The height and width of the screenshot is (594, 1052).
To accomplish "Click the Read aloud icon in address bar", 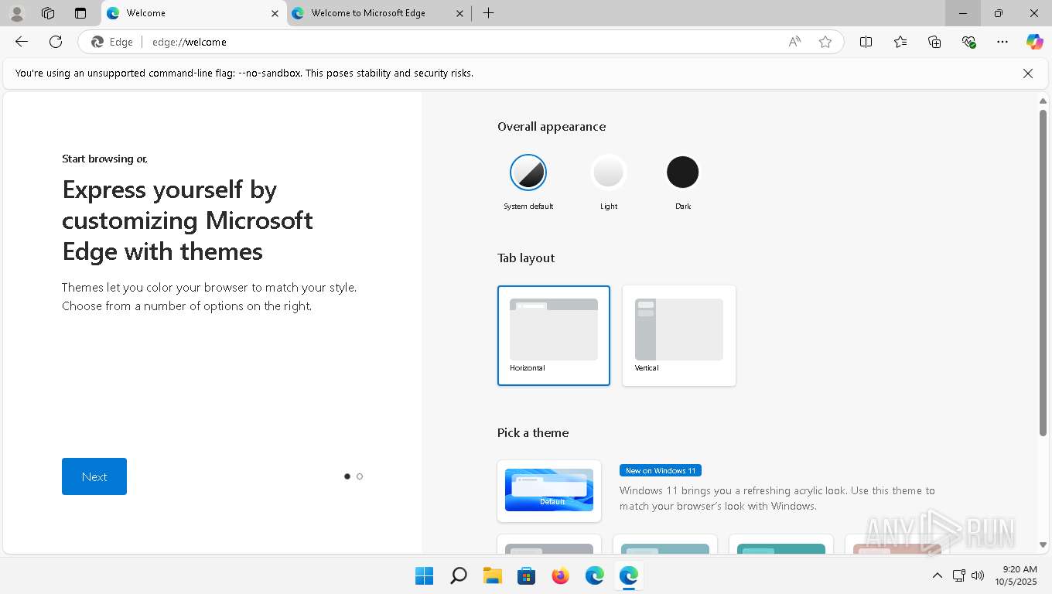I will [794, 42].
